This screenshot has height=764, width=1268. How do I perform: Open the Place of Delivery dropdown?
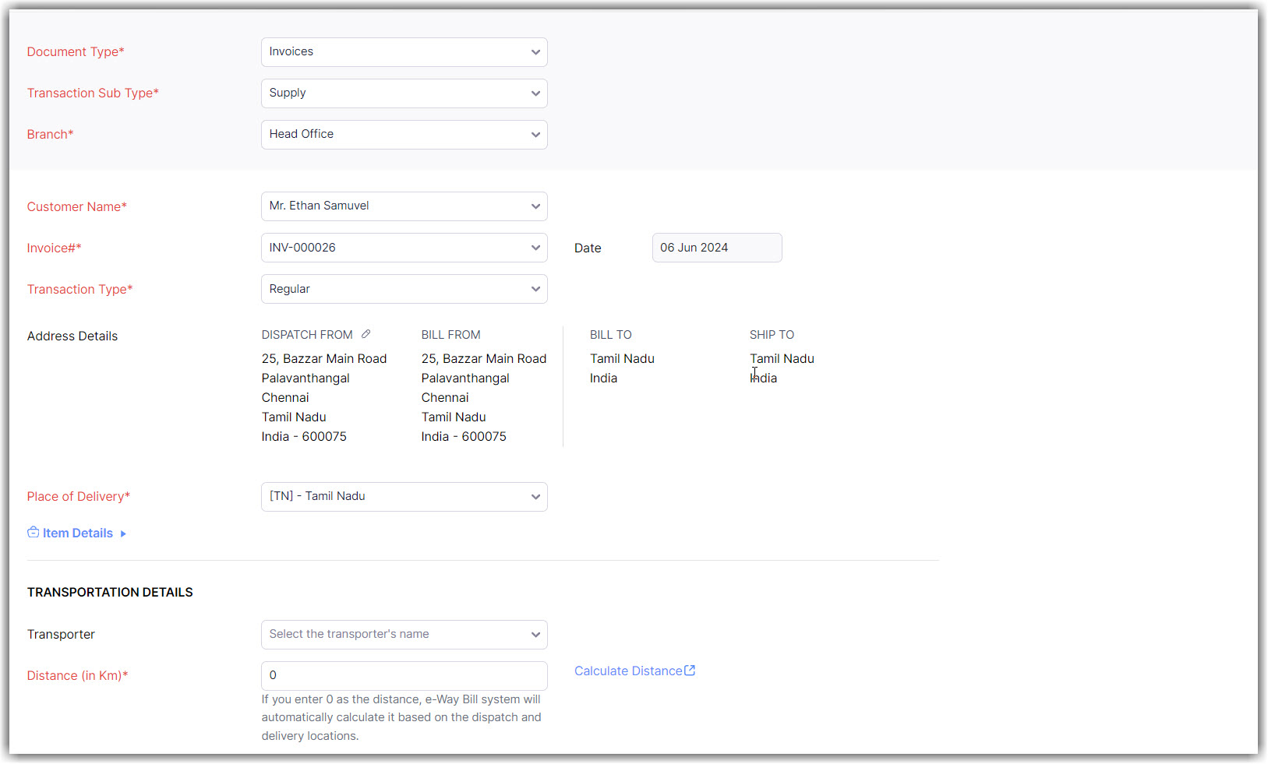[x=404, y=497]
